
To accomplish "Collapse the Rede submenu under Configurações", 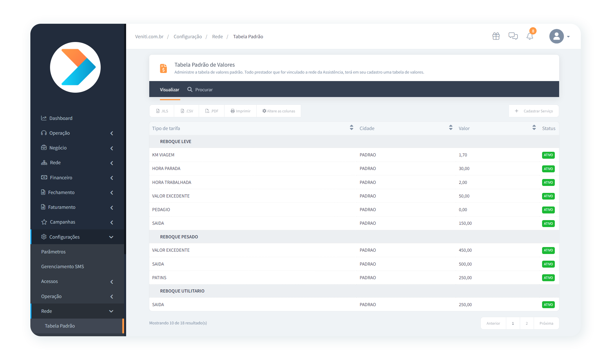I will [111, 311].
